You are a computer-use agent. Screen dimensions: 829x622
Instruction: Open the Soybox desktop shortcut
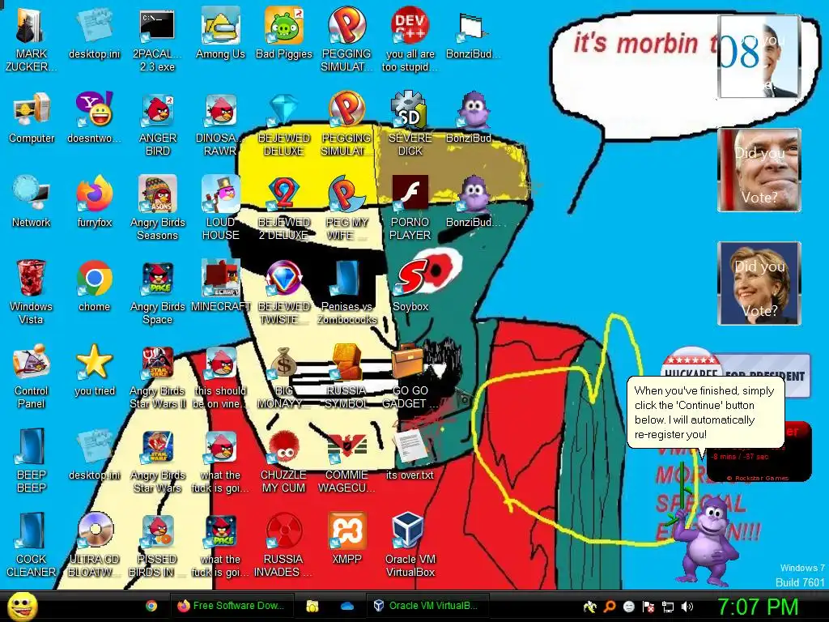click(x=410, y=286)
